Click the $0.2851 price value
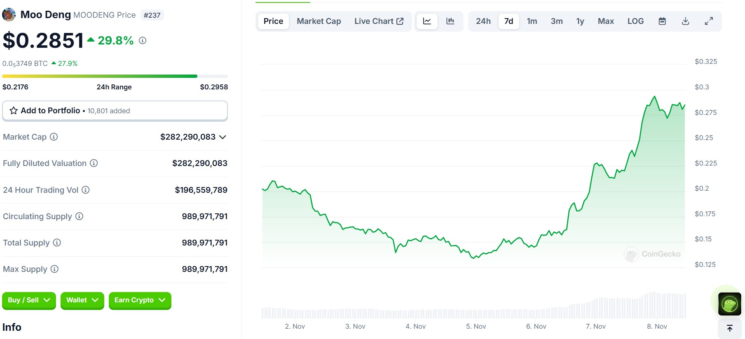 [x=43, y=40]
